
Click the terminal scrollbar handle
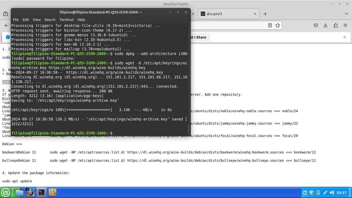(189, 129)
